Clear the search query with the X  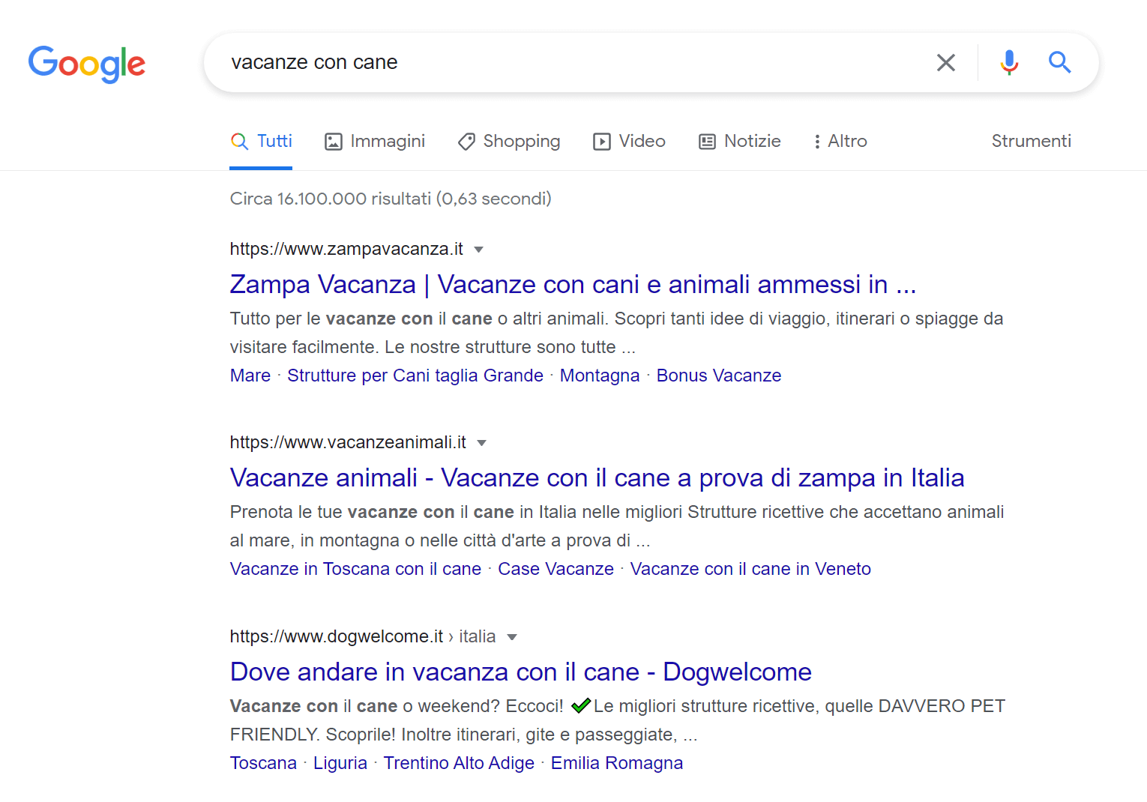click(946, 62)
